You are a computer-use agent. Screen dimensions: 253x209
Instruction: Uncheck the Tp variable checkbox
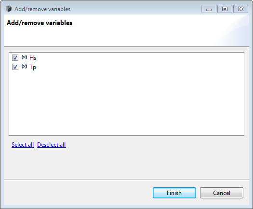click(x=15, y=67)
